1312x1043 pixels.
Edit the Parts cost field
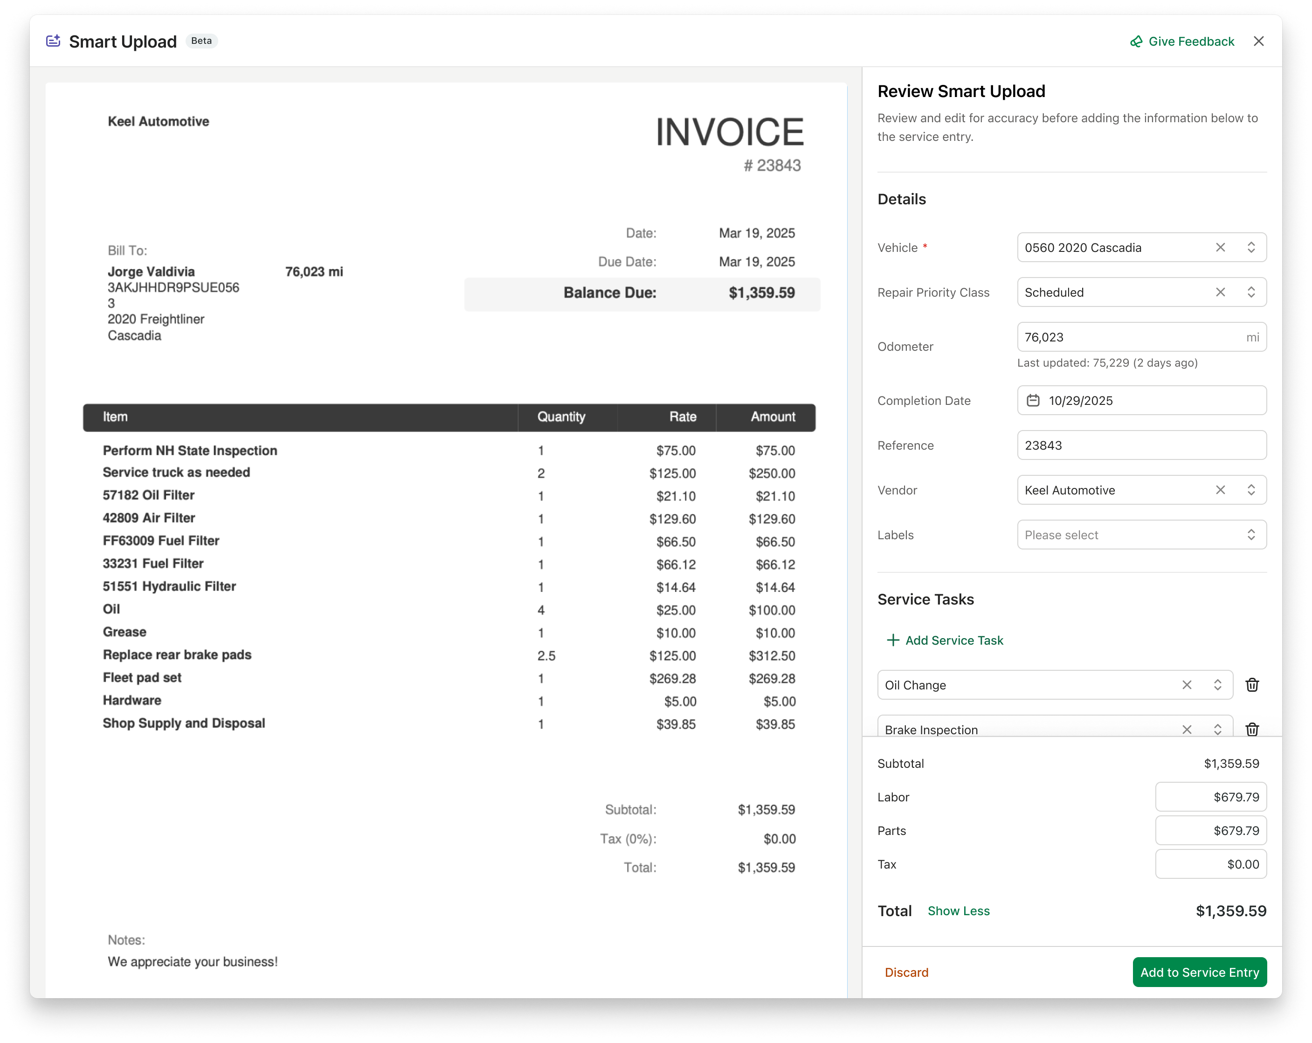(1211, 830)
